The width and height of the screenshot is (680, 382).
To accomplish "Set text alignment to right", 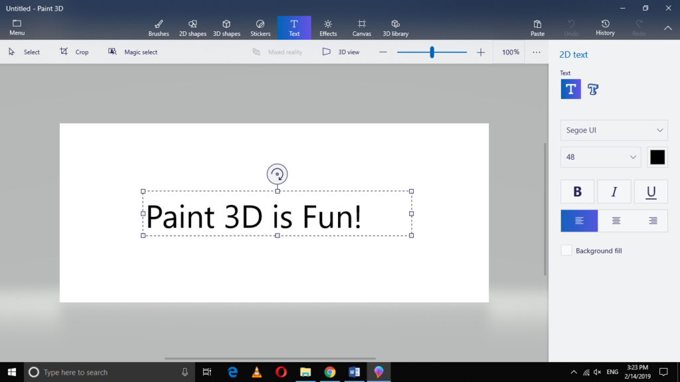I will point(653,221).
